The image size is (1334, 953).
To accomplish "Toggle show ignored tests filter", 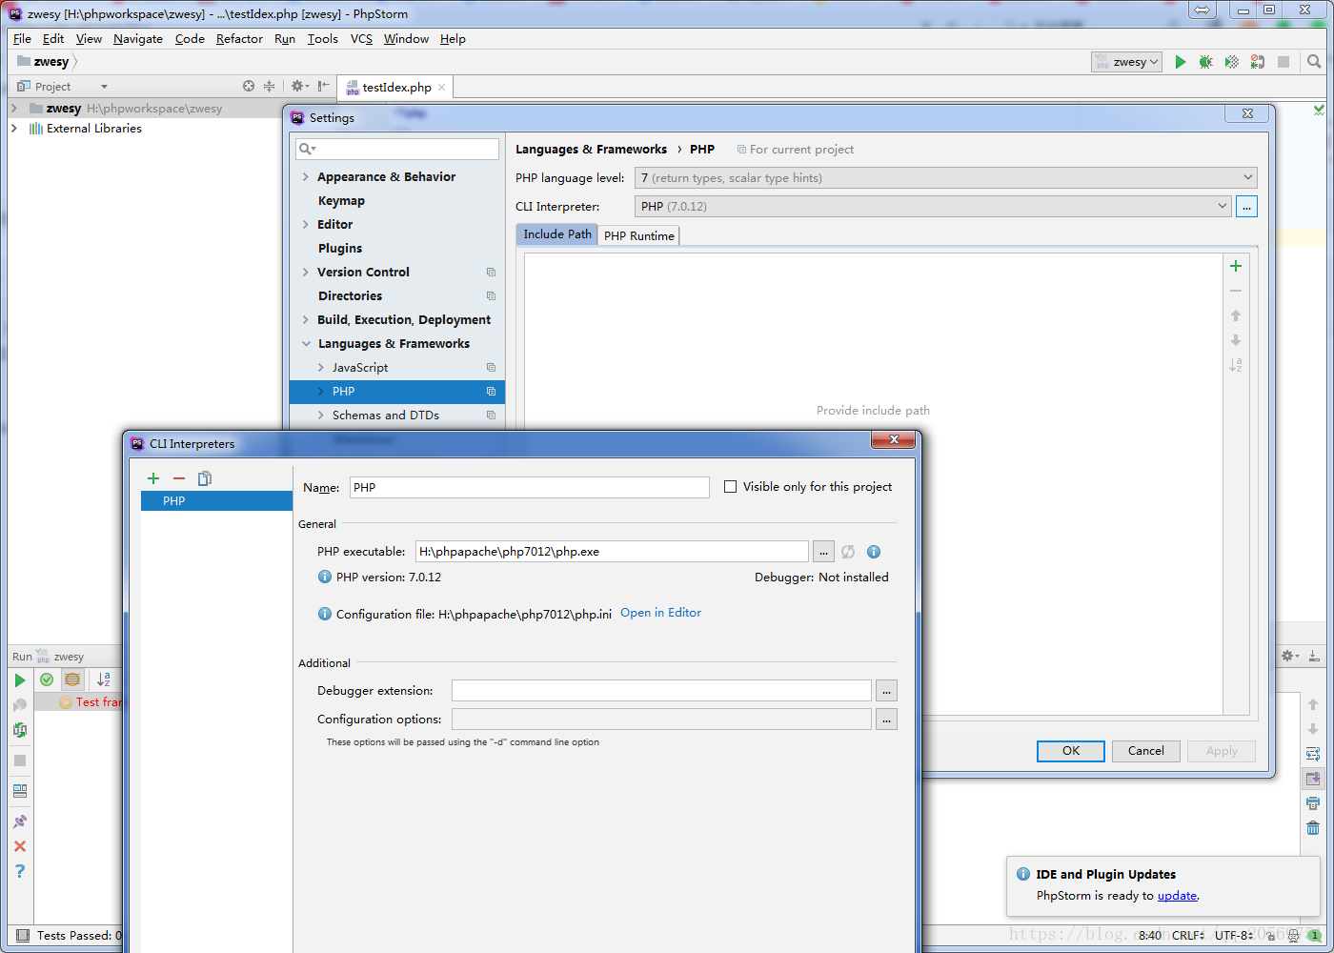I will pyautogui.click(x=72, y=679).
